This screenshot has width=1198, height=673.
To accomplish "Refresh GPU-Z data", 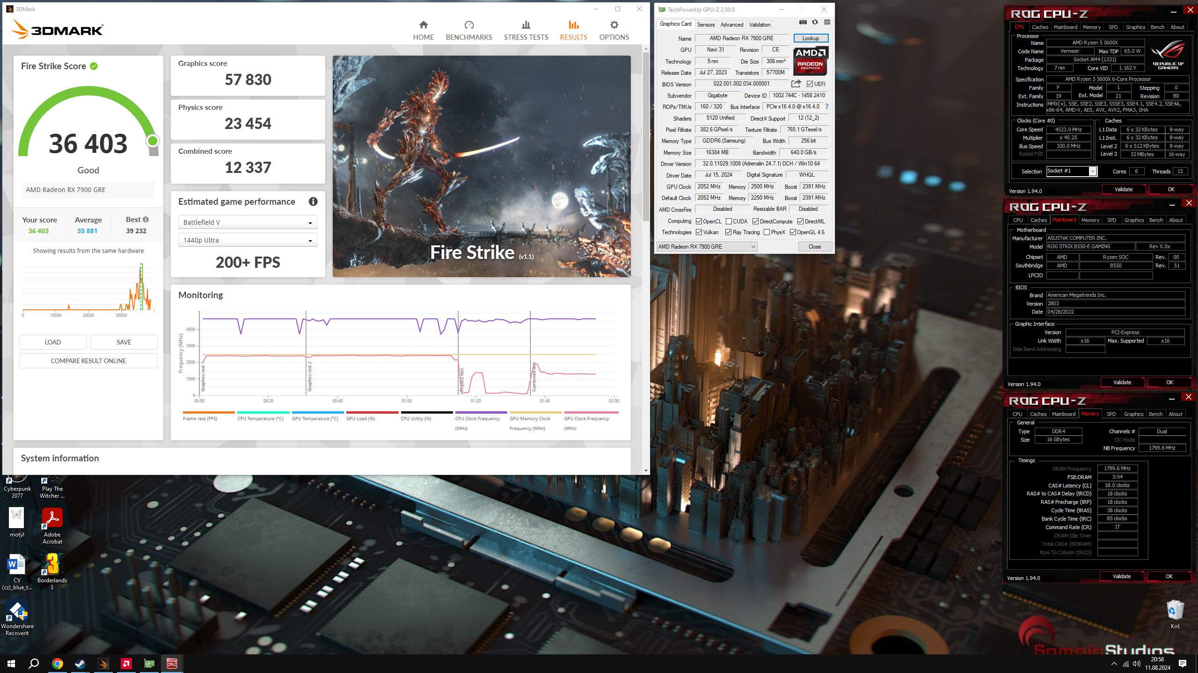I will click(815, 22).
